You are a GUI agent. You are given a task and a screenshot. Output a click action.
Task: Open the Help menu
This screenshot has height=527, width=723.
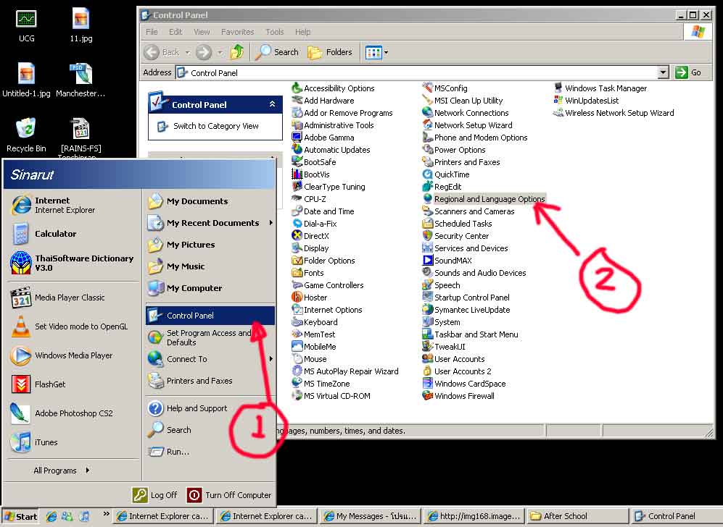coord(302,32)
